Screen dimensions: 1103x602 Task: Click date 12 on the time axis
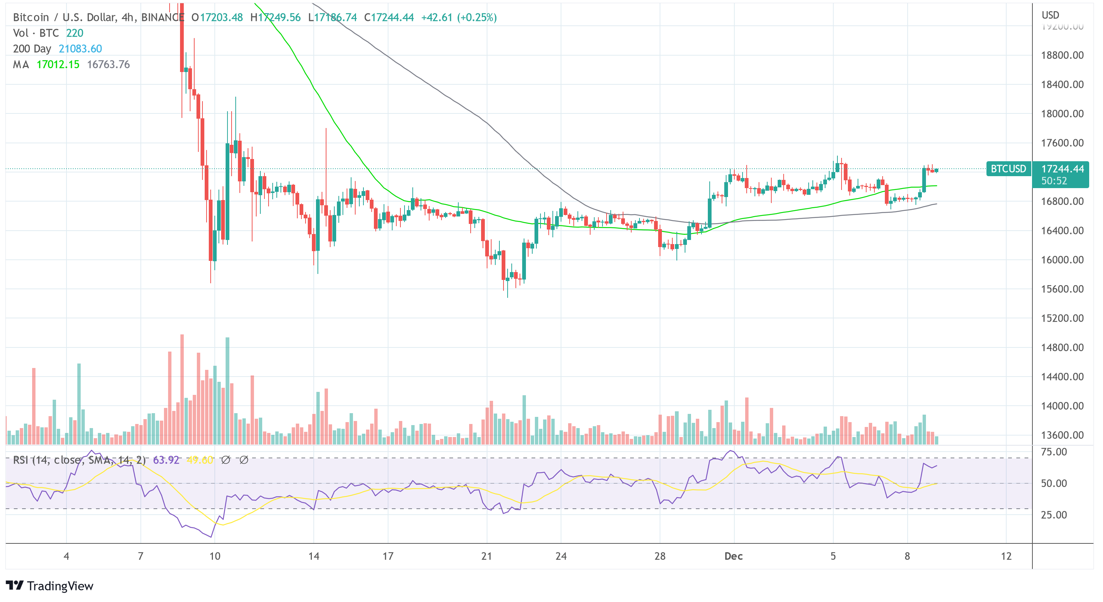tap(1006, 556)
